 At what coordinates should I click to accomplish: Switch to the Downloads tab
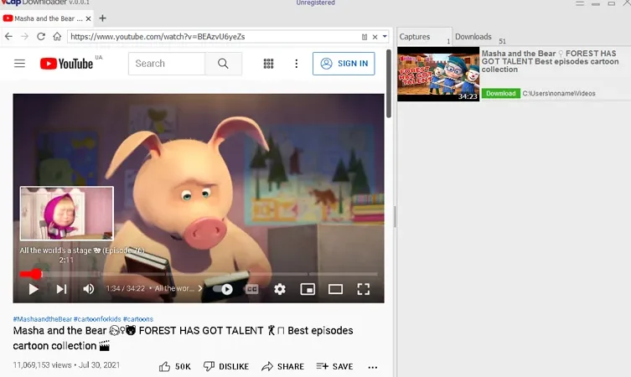473,37
